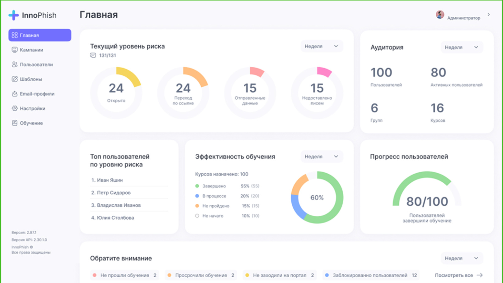Go to the Настройки menu item
Screen dimensions: 503x283
point(32,108)
